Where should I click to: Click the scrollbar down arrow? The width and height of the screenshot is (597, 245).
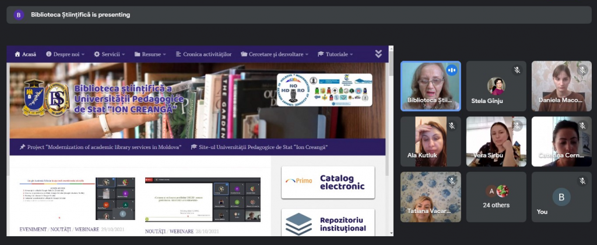tap(391, 233)
